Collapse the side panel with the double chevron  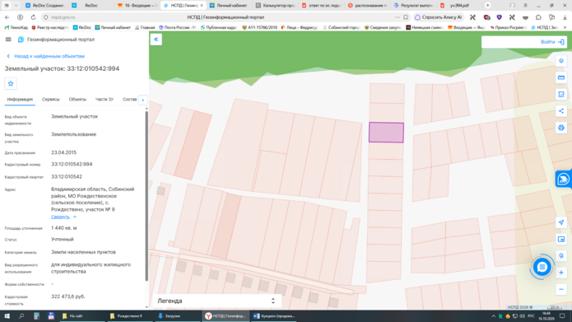(156, 40)
